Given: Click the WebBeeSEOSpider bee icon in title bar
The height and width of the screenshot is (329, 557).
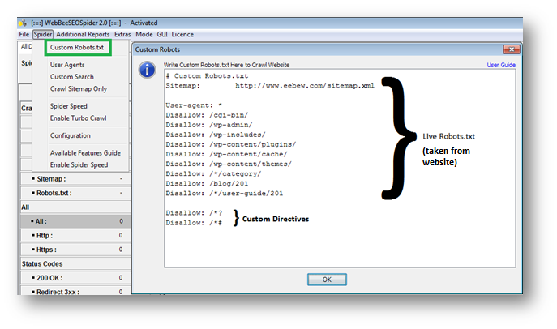Looking at the screenshot, I should click(23, 23).
